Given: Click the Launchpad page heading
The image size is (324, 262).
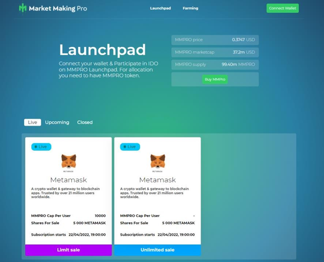Looking at the screenshot, I should click(x=103, y=50).
